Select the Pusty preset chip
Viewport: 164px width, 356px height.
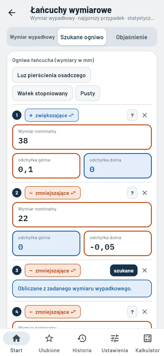(x=88, y=93)
